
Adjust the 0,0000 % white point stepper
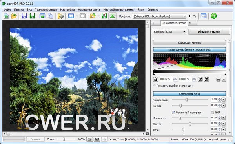click(194, 79)
